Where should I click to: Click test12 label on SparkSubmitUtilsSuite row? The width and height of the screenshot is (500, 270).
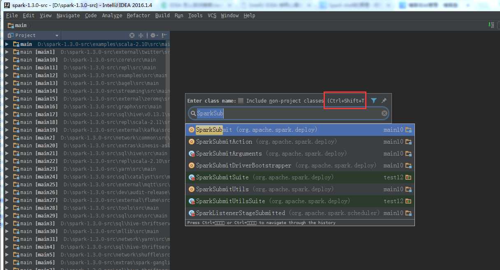point(394,201)
